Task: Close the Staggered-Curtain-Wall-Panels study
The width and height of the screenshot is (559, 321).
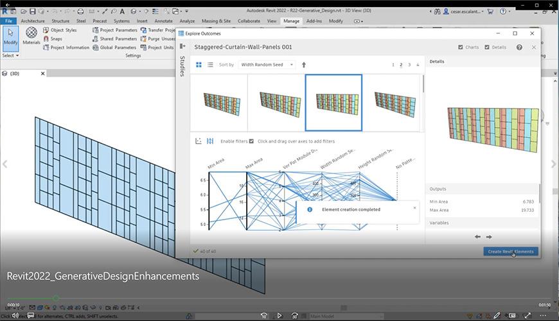Action: click(x=534, y=47)
